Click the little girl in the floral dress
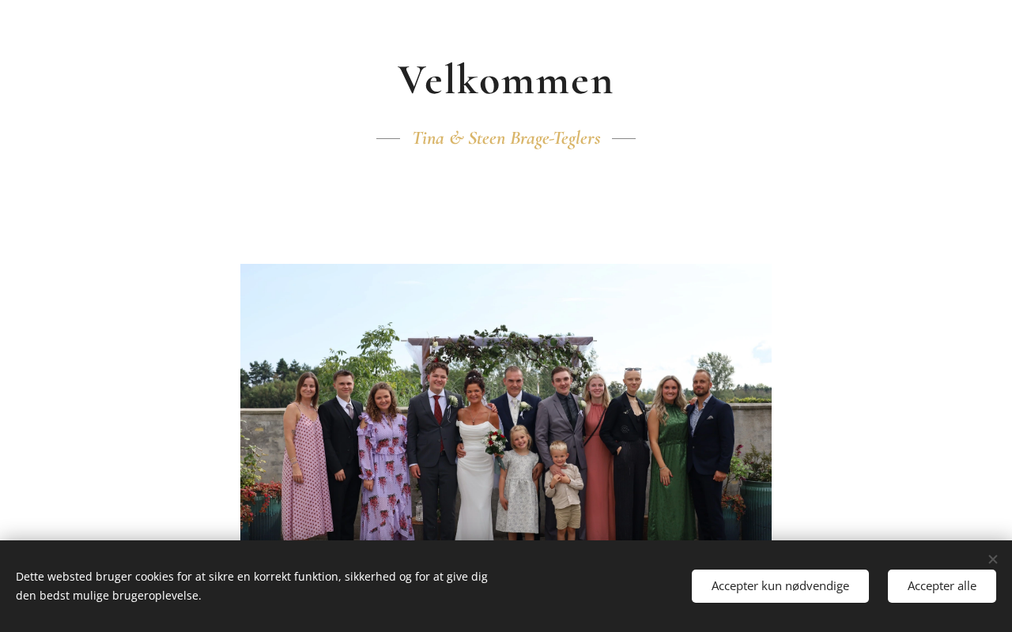 519,482
